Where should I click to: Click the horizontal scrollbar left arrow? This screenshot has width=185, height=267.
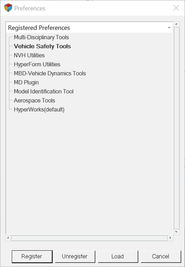click(8, 238)
